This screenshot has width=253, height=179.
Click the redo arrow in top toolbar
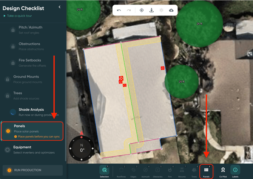coord(129,10)
